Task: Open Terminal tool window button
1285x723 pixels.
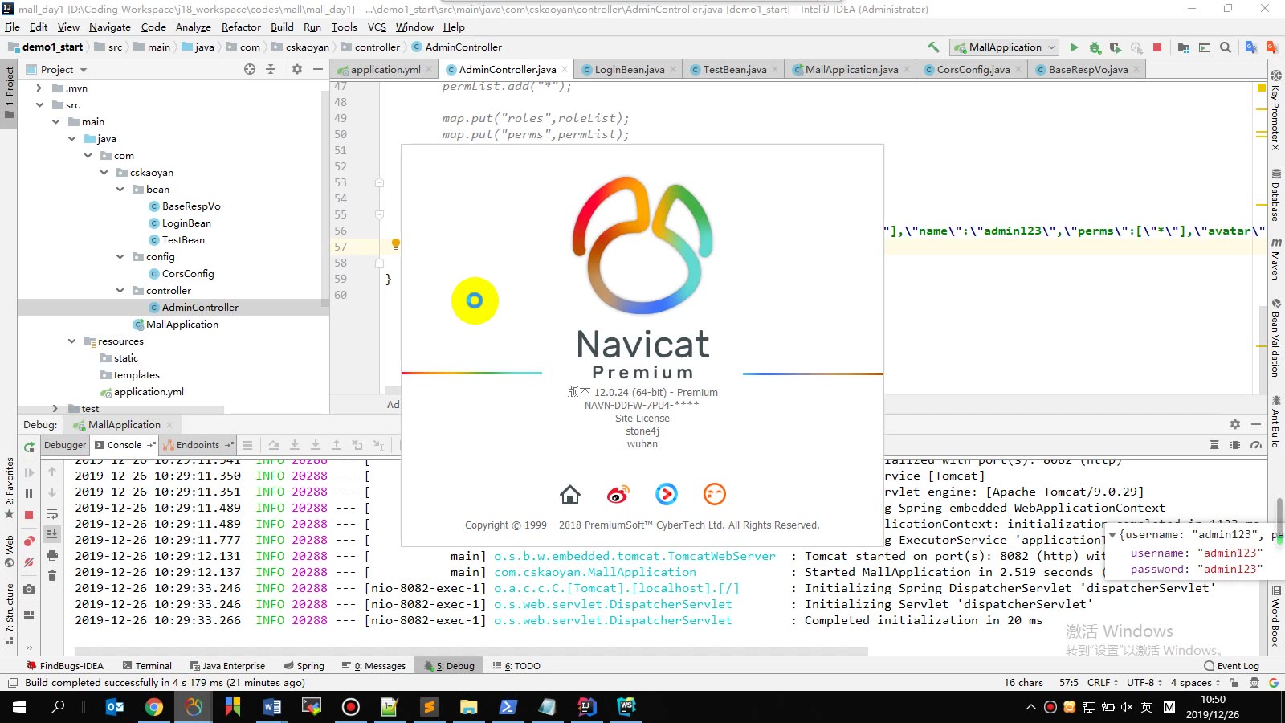Action: tap(147, 666)
